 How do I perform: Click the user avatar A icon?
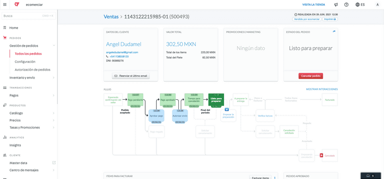pyautogui.click(x=377, y=4)
